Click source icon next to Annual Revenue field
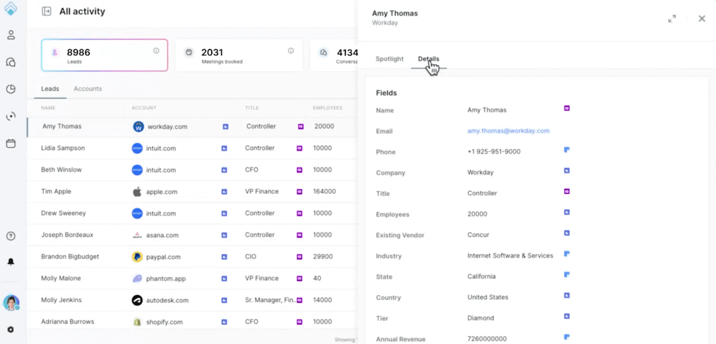716x344 pixels. pyautogui.click(x=567, y=337)
